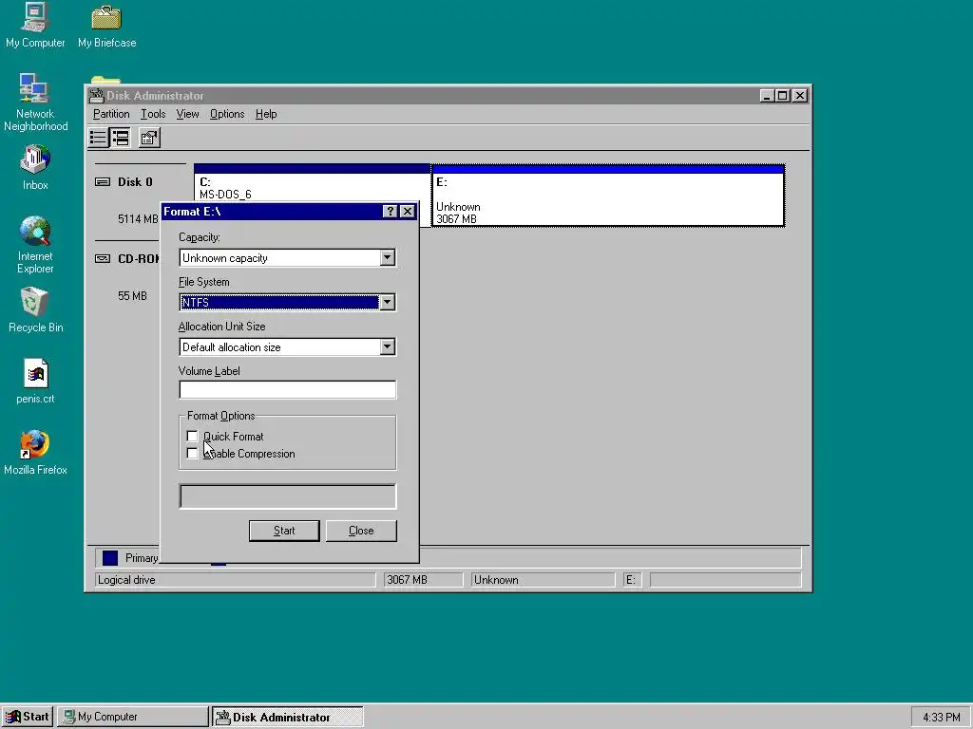Viewport: 973px width, 729px height.
Task: Open the File System dropdown arrow
Action: (388, 303)
